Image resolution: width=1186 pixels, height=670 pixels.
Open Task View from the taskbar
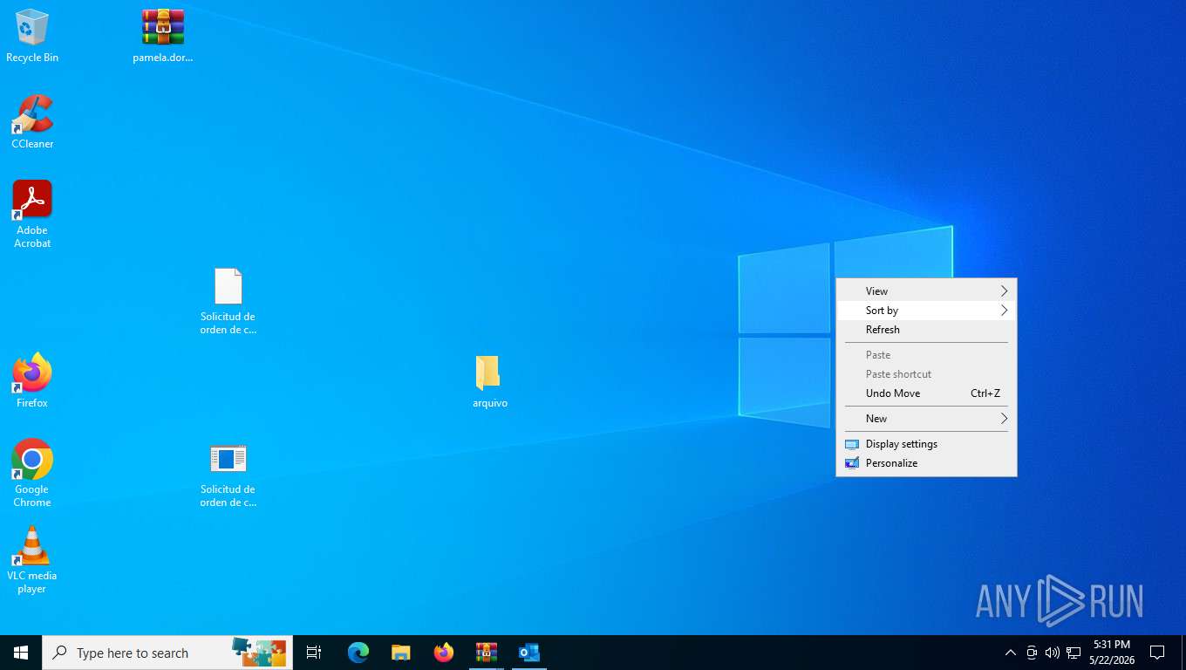[314, 653]
